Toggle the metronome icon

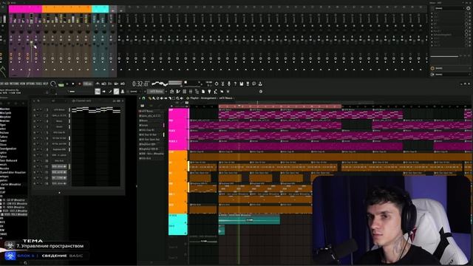pyautogui.click(x=98, y=83)
